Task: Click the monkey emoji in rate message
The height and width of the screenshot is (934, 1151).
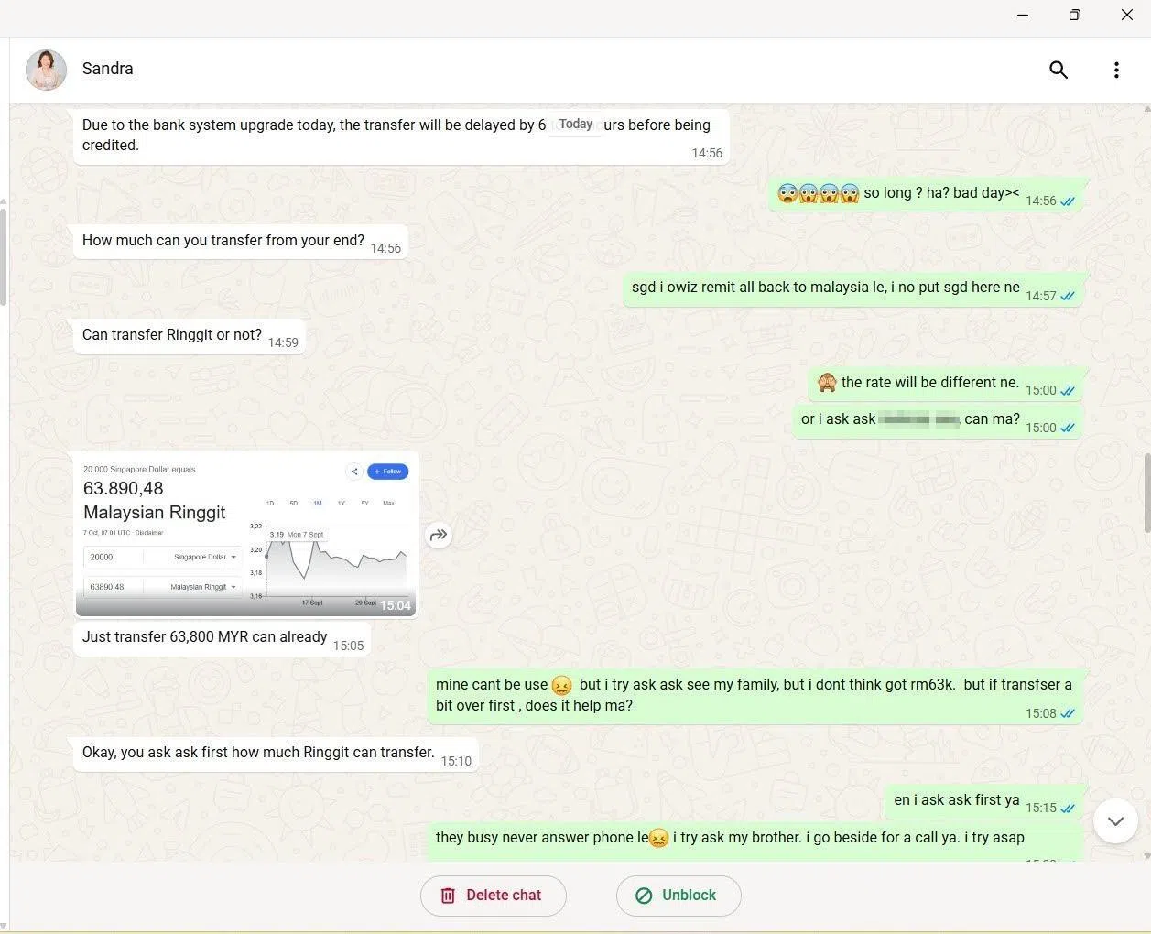Action: click(x=827, y=383)
